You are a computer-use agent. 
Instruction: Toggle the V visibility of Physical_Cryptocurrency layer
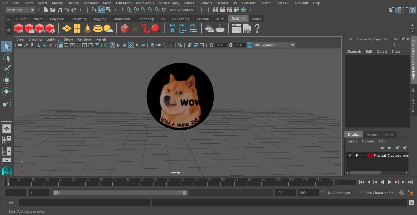click(x=350, y=156)
